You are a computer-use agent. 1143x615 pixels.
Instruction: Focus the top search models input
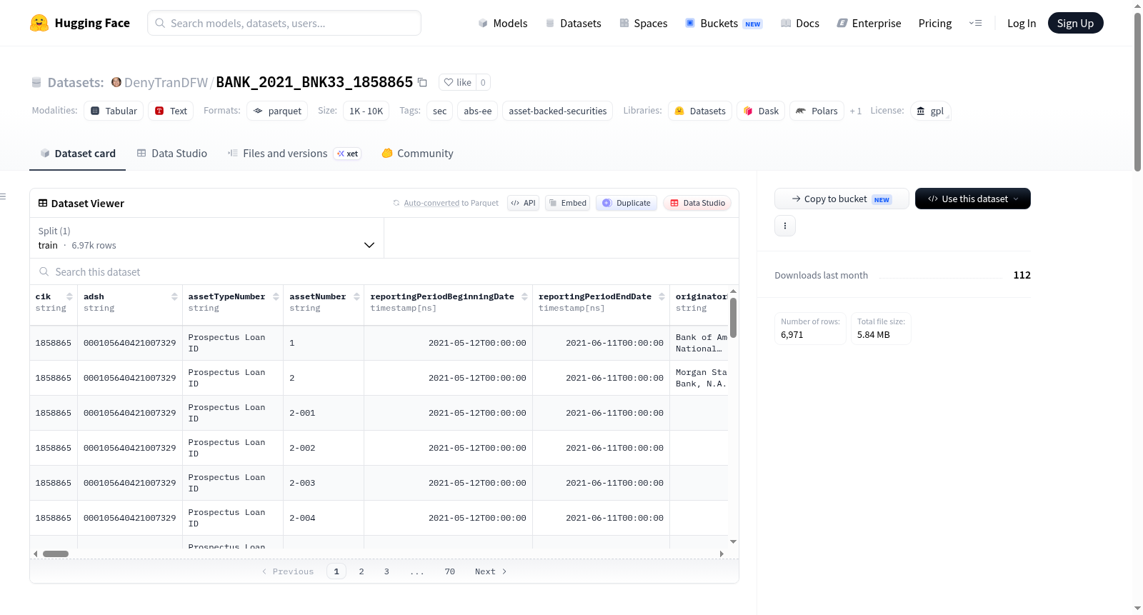click(284, 23)
